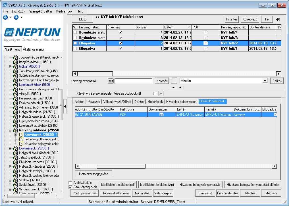Click the Érvénytelenítés button
The image size is (289, 206).
(x=228, y=193)
